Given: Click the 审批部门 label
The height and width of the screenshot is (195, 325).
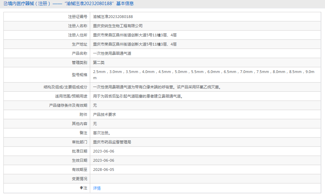Looking at the screenshot, I should [x=80, y=142].
